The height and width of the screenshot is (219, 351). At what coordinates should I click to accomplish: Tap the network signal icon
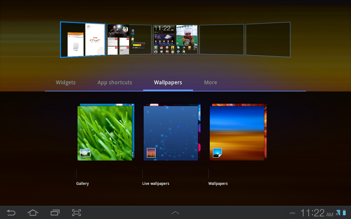tap(338, 213)
